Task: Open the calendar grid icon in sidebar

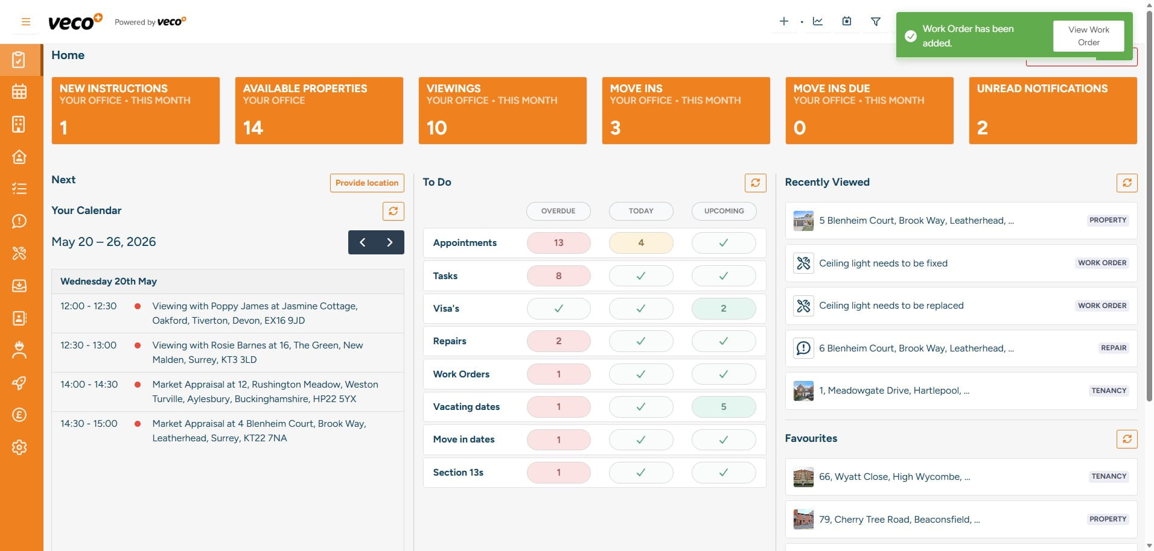Action: (19, 92)
